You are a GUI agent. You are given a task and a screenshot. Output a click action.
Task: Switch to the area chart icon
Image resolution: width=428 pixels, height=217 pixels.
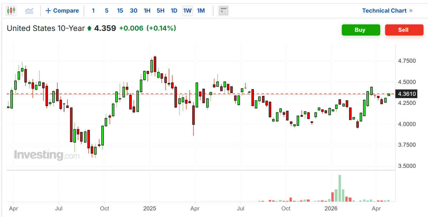(29, 11)
